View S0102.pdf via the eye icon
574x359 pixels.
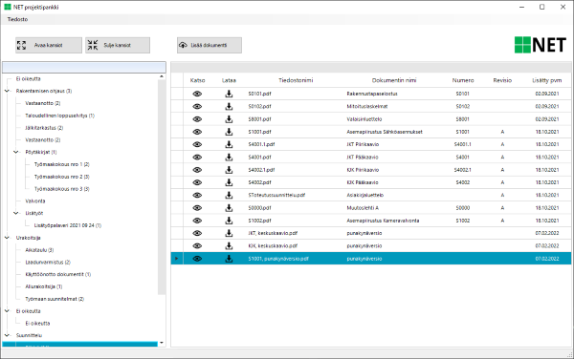(197, 107)
